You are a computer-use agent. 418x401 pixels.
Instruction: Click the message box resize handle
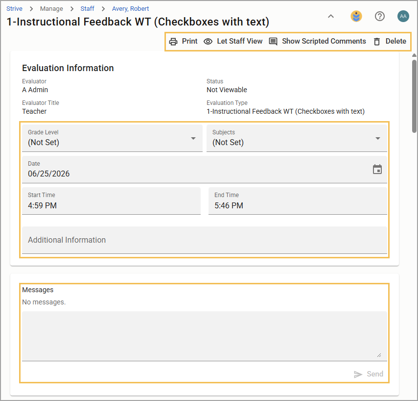379,355
